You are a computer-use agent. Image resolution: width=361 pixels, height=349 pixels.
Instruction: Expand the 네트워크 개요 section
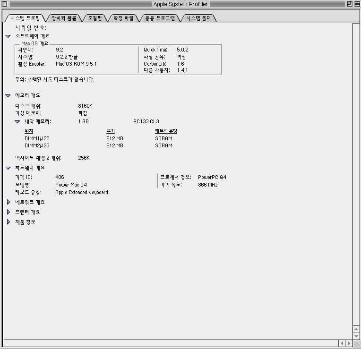point(8,202)
